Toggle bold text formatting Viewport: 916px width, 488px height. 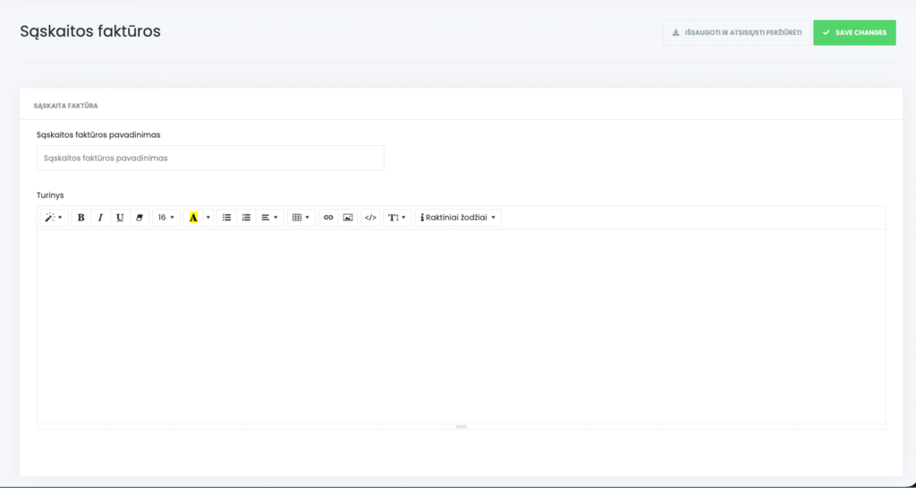click(81, 218)
